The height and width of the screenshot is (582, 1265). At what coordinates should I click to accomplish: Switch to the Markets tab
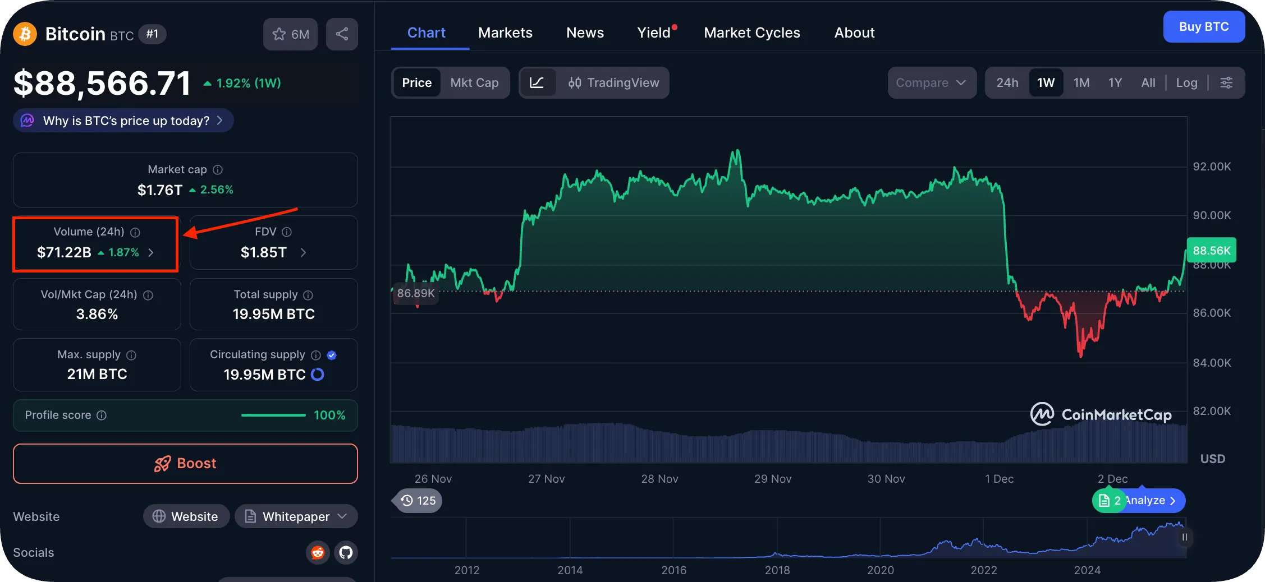coord(505,33)
